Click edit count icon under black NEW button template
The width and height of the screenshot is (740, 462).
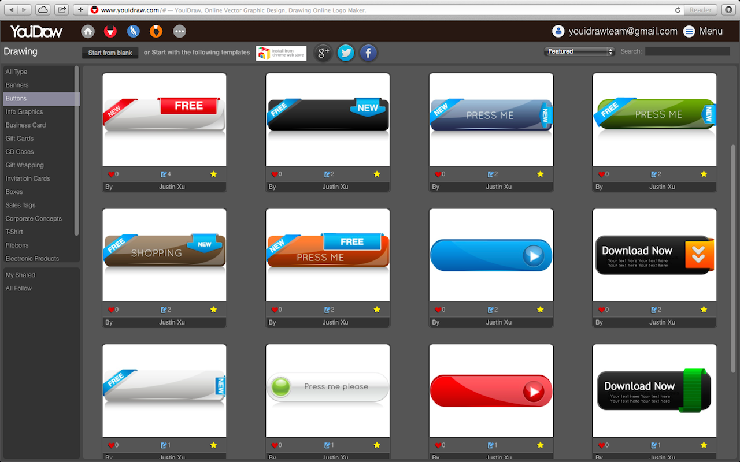(x=328, y=174)
